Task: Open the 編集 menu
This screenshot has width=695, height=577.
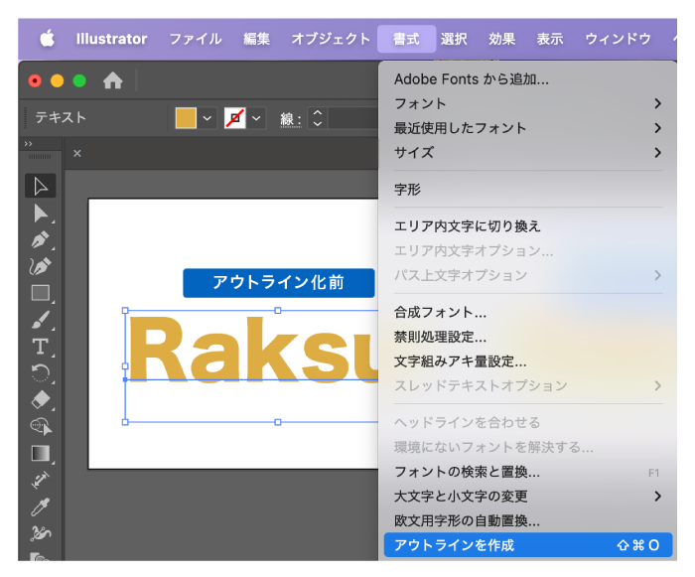Action: coord(256,39)
